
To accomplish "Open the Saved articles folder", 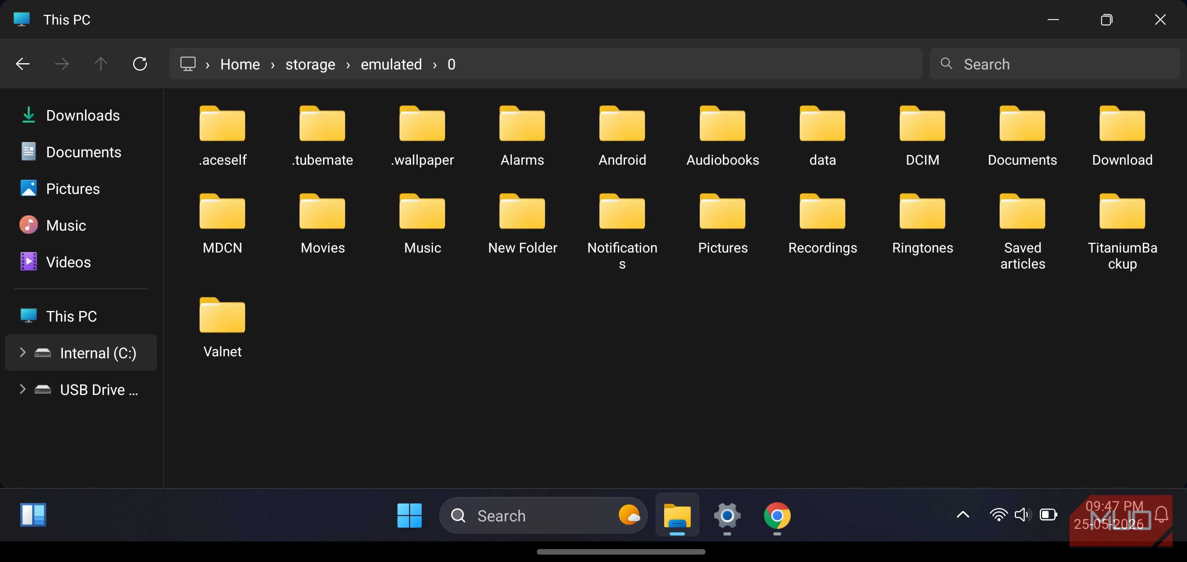I will pos(1023,231).
